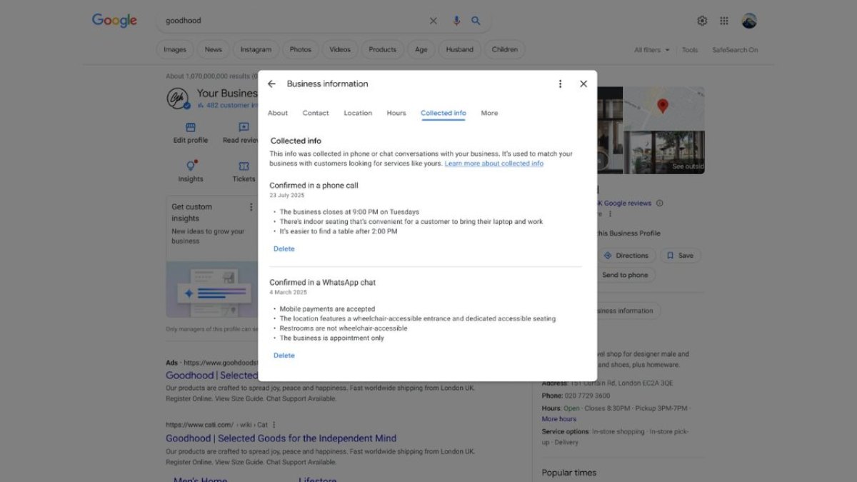Screen dimensions: 857x482
Task: Open Google settings gear
Action: (702, 21)
